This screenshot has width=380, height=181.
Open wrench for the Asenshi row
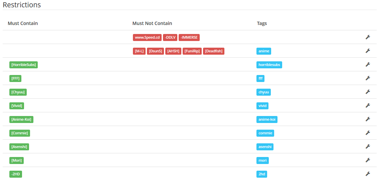(368, 146)
